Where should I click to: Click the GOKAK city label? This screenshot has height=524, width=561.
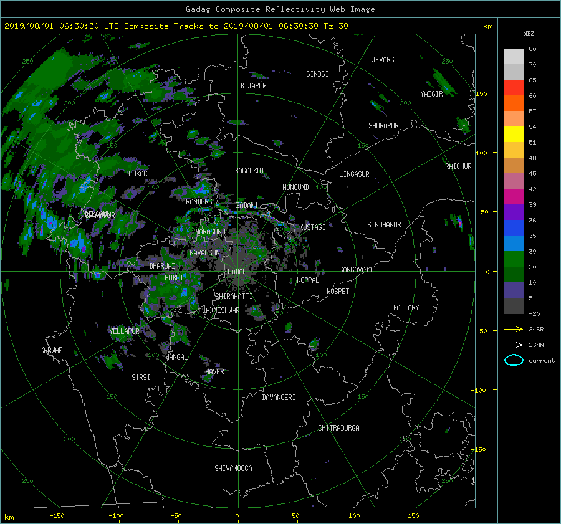click(x=138, y=174)
